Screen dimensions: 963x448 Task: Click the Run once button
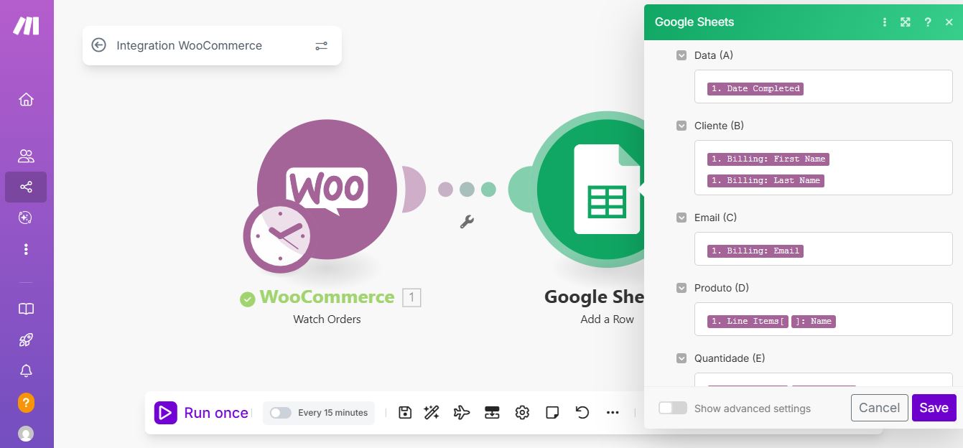click(x=202, y=413)
